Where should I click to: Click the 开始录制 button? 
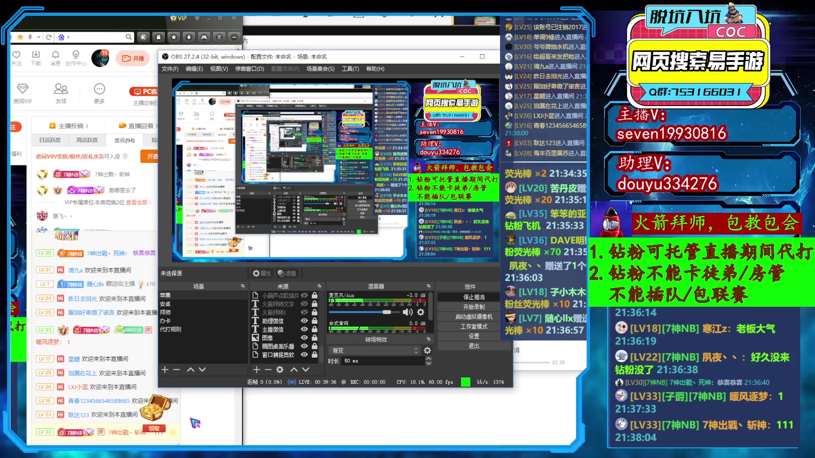pyautogui.click(x=474, y=307)
